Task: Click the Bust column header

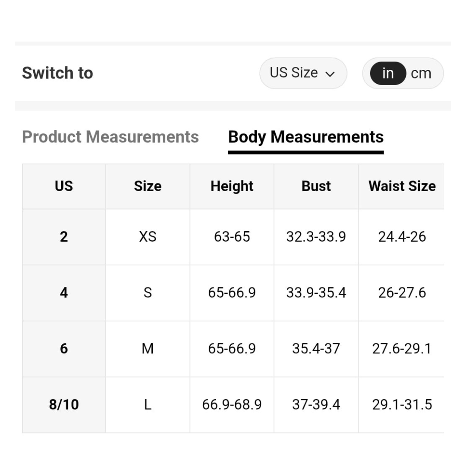Action: click(x=316, y=186)
